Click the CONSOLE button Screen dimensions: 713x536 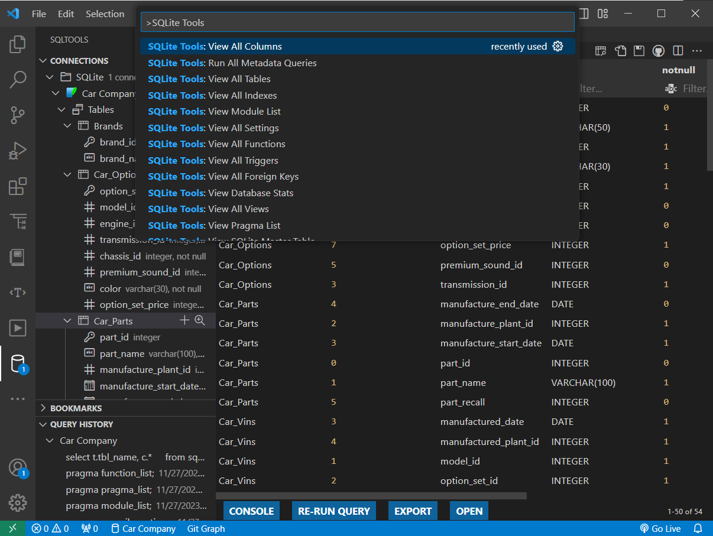click(251, 511)
